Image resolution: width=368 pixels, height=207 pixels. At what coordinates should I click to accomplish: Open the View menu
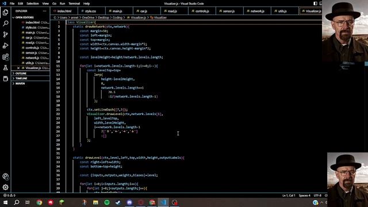click(45, 3)
